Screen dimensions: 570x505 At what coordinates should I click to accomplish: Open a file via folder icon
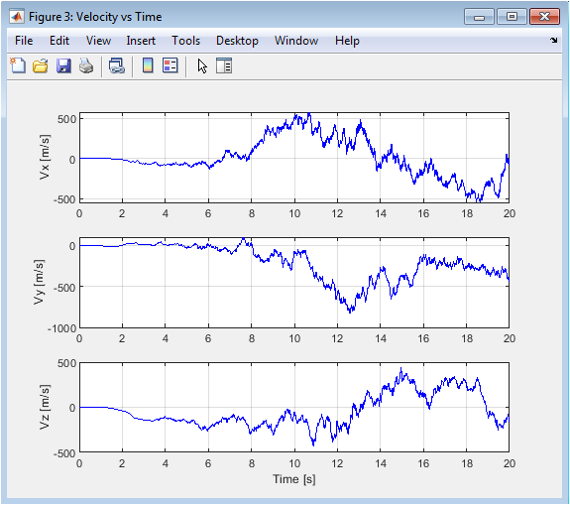pos(41,65)
